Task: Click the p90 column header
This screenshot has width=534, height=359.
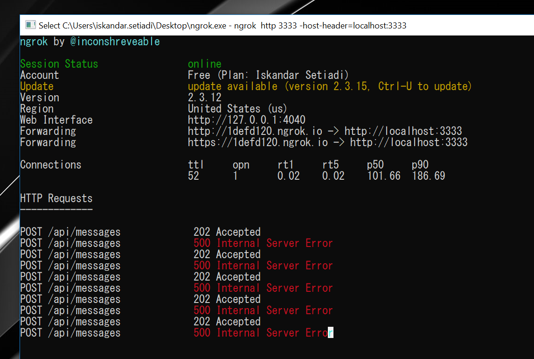Action: point(420,165)
